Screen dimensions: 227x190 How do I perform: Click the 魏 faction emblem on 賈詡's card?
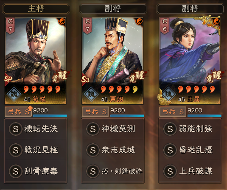[91, 94]
